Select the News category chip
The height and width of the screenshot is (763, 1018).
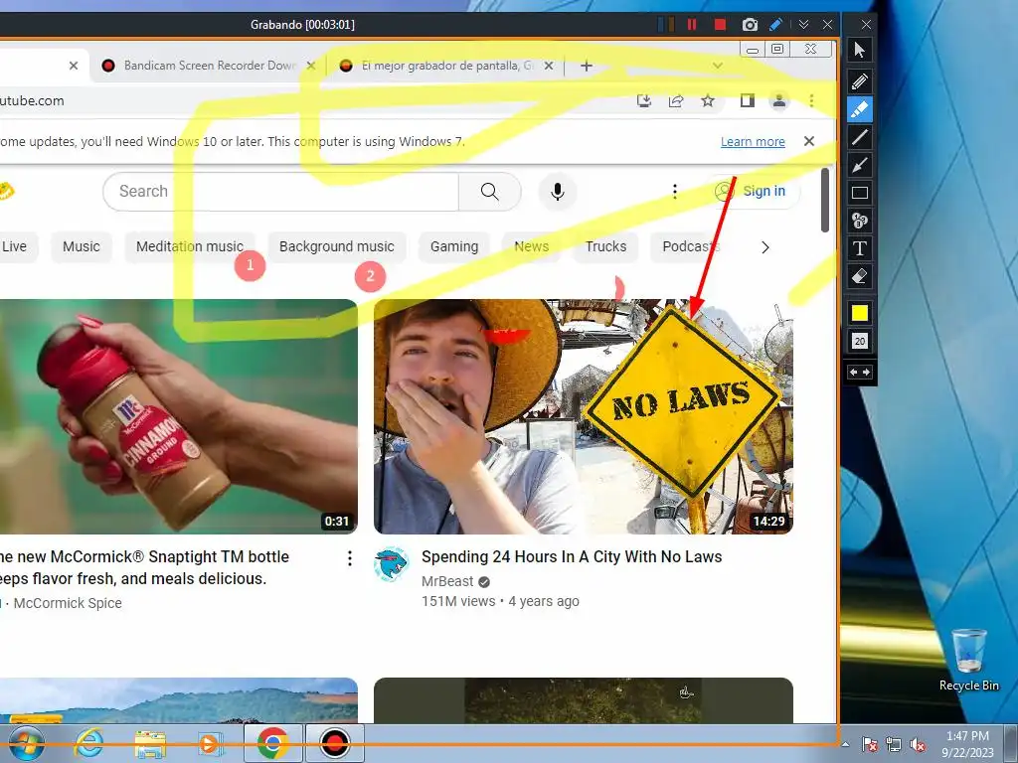531,246
